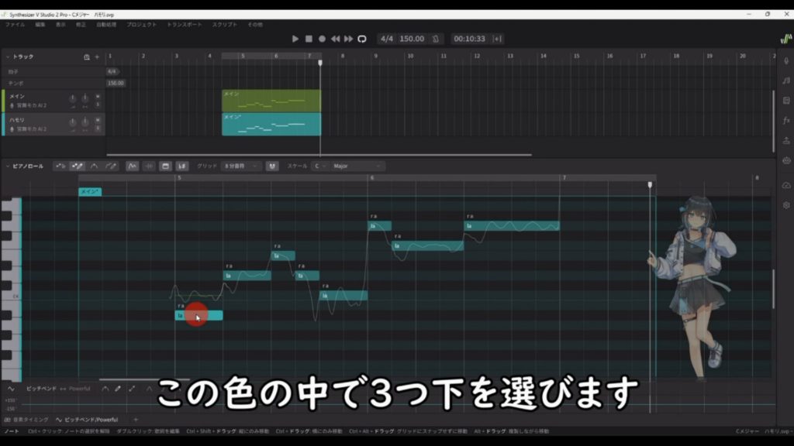Screen dimensions: 794x446
Task: Select the green メイン clip in arrangement
Action: tap(271, 101)
